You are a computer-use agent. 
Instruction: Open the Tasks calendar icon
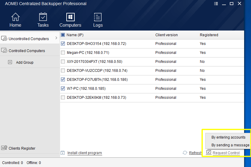point(43,17)
